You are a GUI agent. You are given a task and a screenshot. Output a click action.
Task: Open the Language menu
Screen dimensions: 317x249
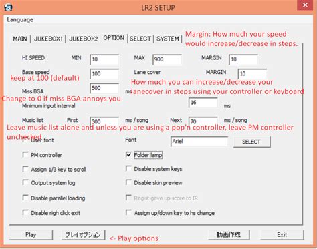point(20,20)
